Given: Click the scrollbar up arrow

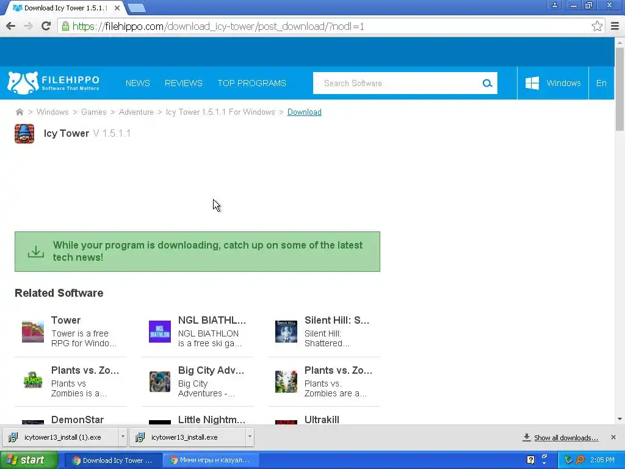Looking at the screenshot, I should (620, 42).
